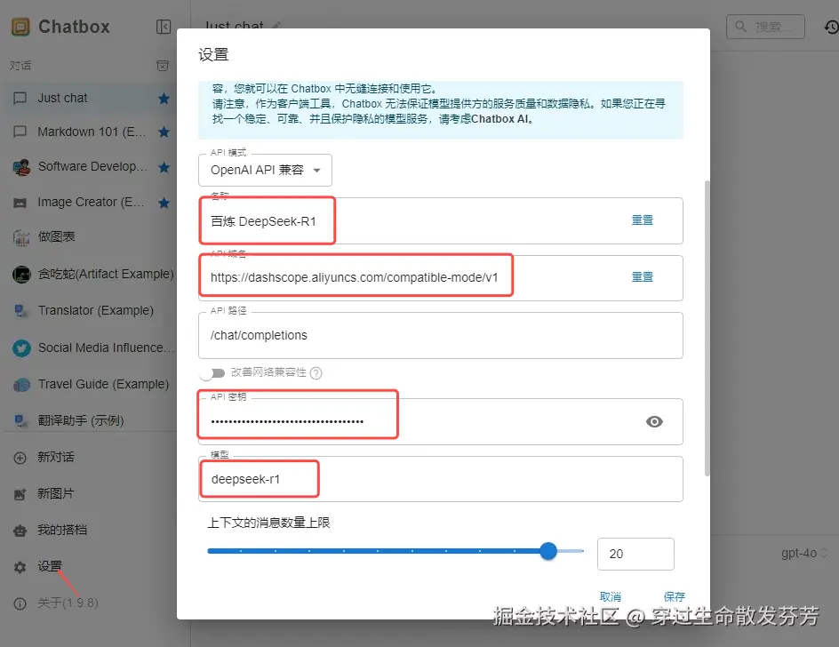
Task: Click the Software Developer avatar icon
Action: tap(21, 167)
